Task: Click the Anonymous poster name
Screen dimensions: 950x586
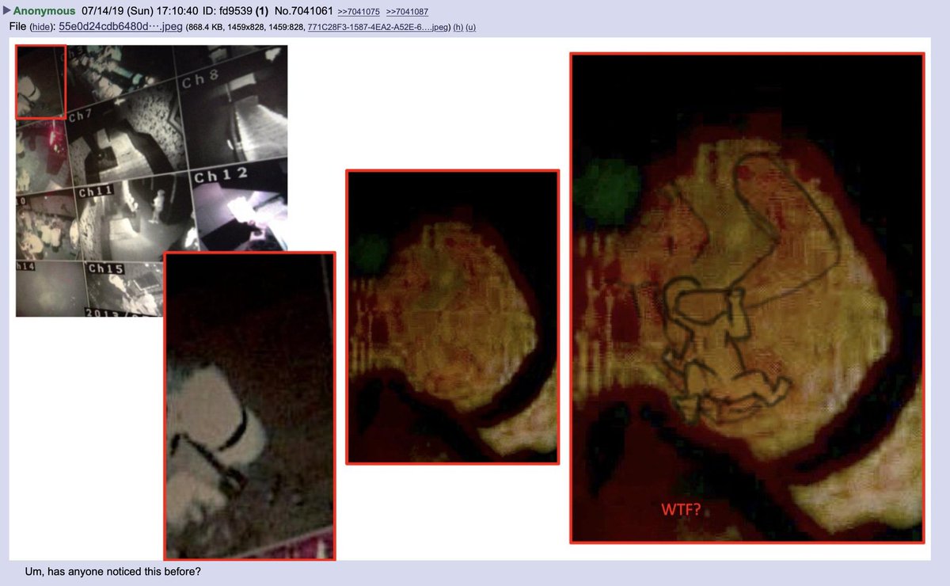Action: pyautogui.click(x=44, y=11)
